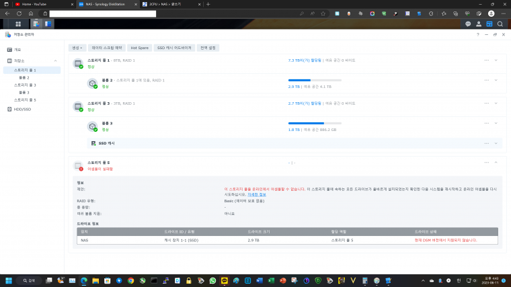
Task: Open 생성 dropdown button
Action: pyautogui.click(x=77, y=48)
